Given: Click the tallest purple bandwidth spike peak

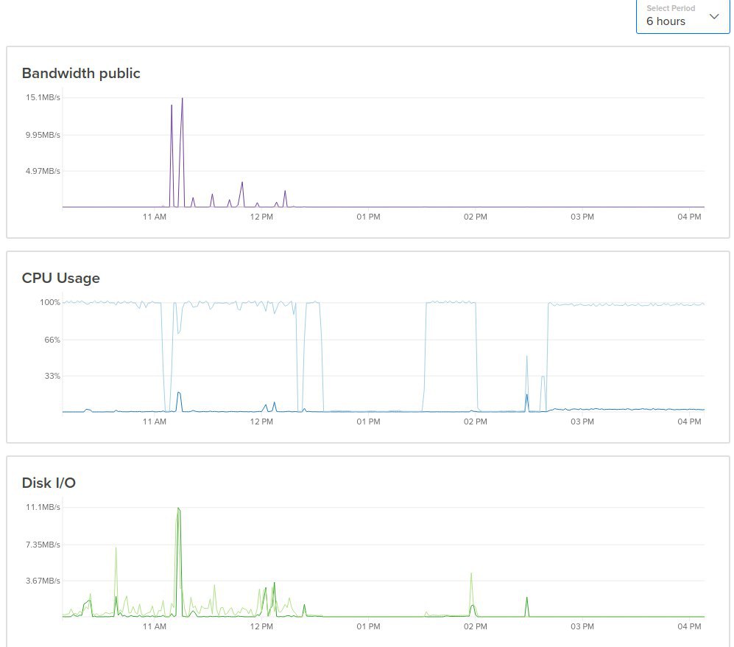Looking at the screenshot, I should [182, 99].
